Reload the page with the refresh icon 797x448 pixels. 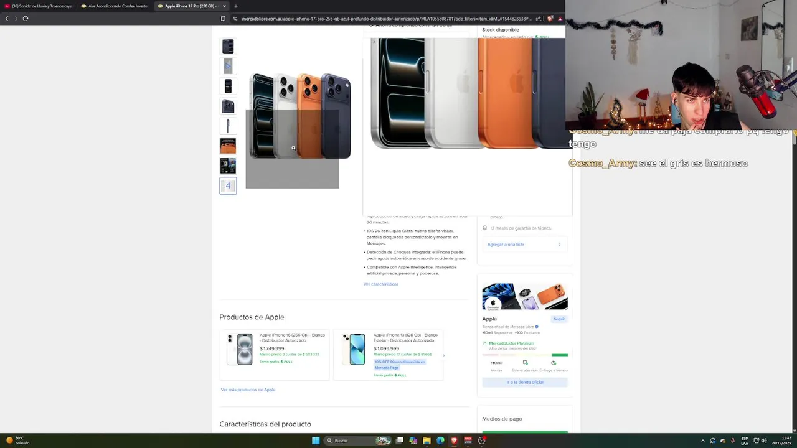pos(26,19)
